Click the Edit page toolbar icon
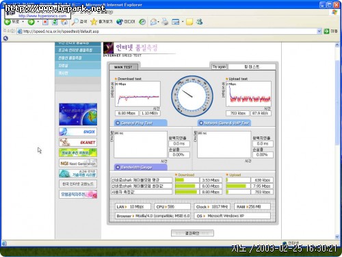The width and height of the screenshot is (342, 257). [175, 22]
